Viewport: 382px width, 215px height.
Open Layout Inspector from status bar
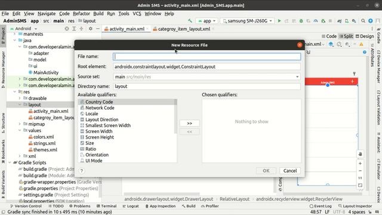[355, 206]
